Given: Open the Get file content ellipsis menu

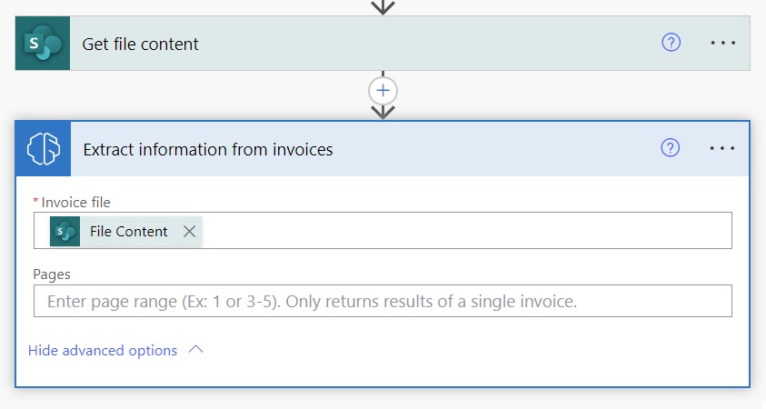Looking at the screenshot, I should (723, 43).
